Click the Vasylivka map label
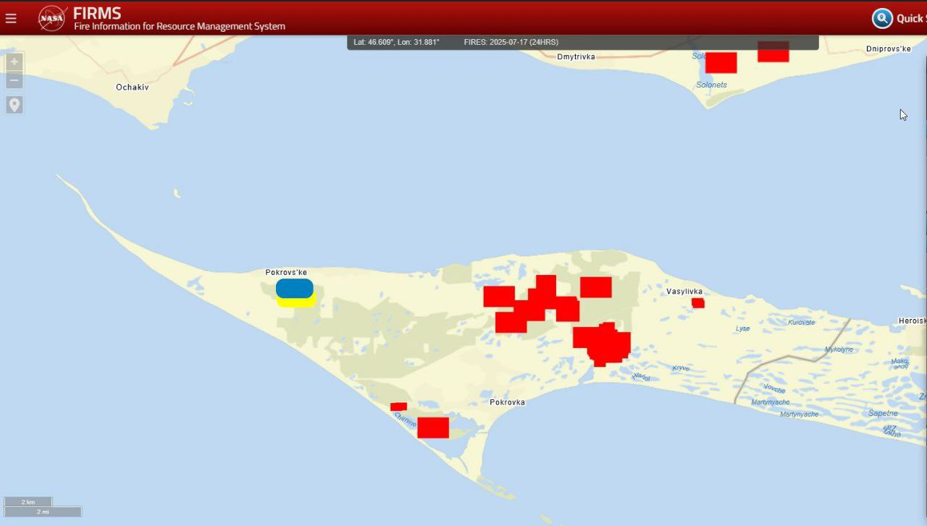Viewport: 927px width, 526px height. coord(684,292)
